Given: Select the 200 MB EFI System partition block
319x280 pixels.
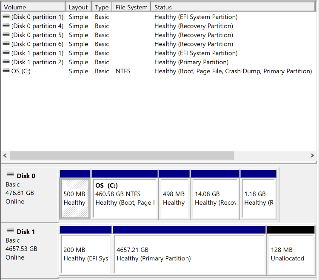Looking at the screenshot, I should [85, 254].
